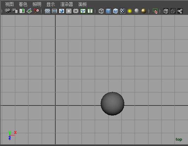This screenshot has height=146, width=188.
Task: Open the Image Plane icon
Action: [x=29, y=11]
